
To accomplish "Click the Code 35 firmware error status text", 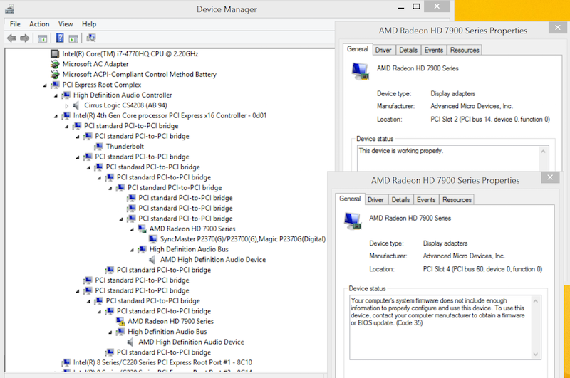I will coord(437,312).
